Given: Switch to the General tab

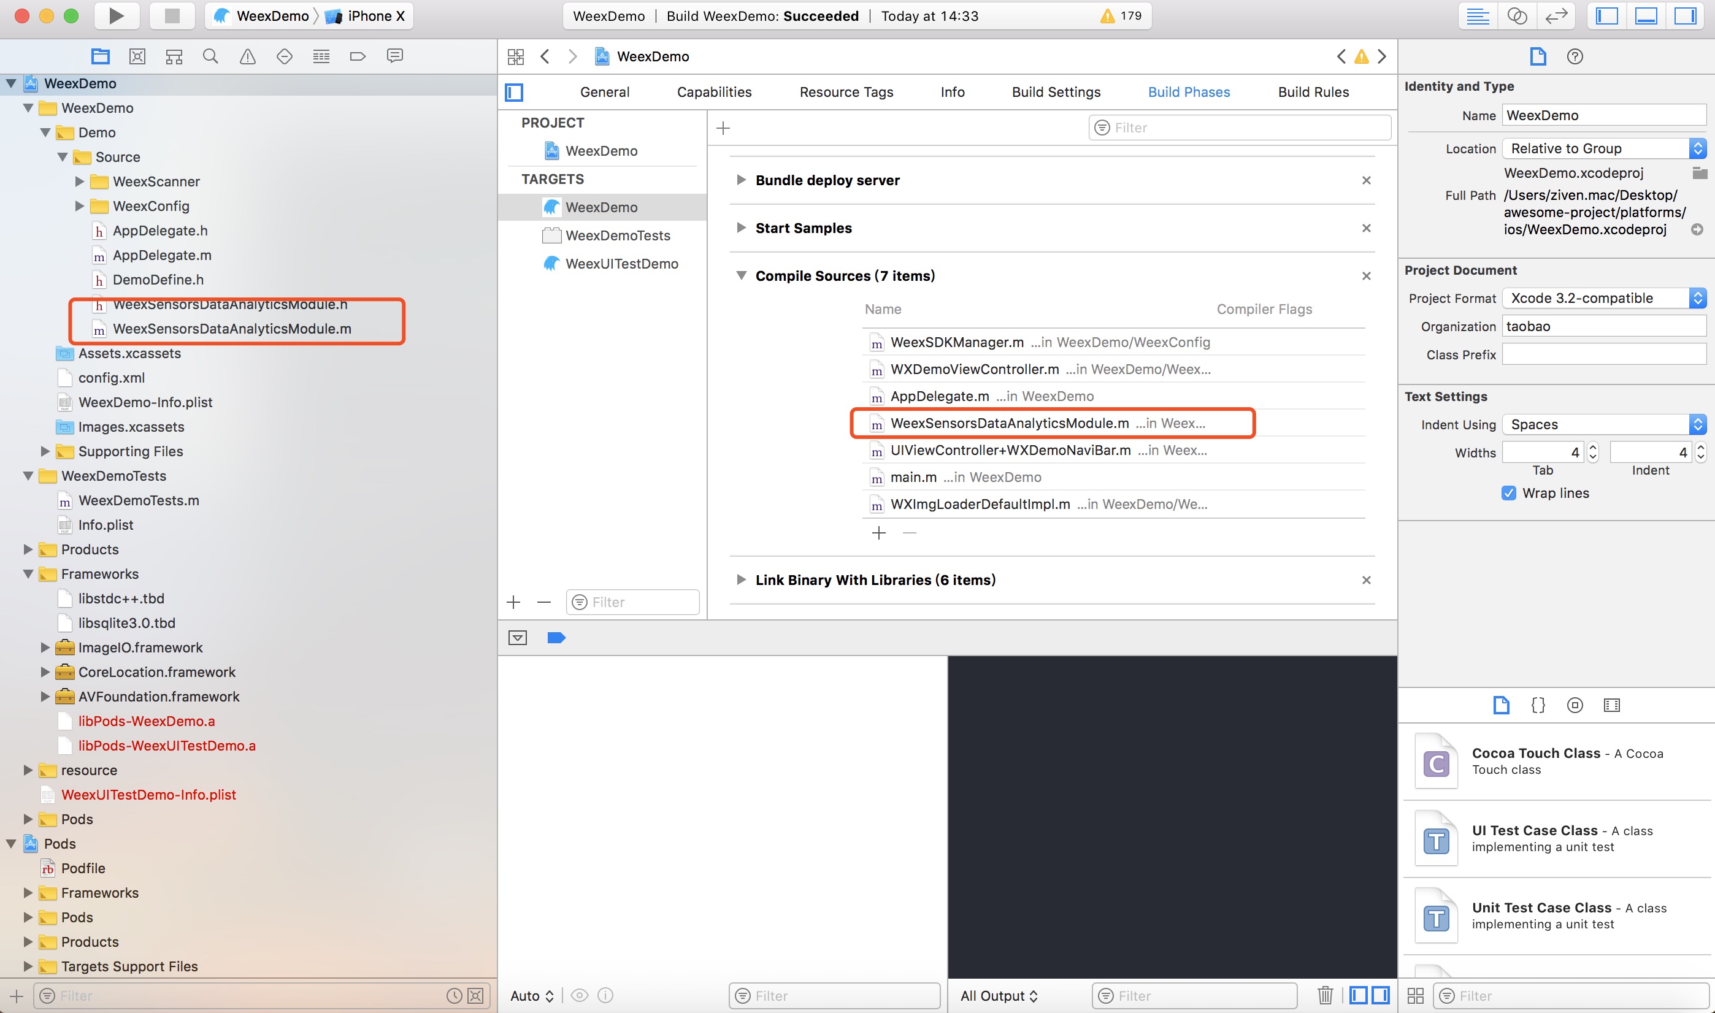Looking at the screenshot, I should (605, 92).
